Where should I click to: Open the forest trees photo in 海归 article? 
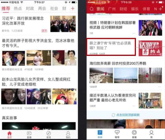click(x=150, y=75)
